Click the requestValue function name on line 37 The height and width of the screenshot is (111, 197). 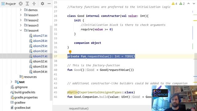(98, 56)
